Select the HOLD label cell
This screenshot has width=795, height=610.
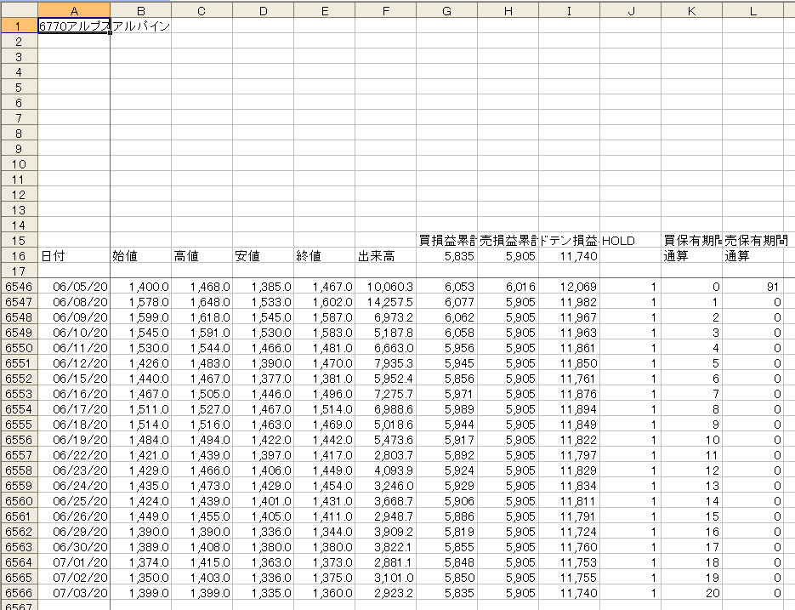click(x=630, y=241)
